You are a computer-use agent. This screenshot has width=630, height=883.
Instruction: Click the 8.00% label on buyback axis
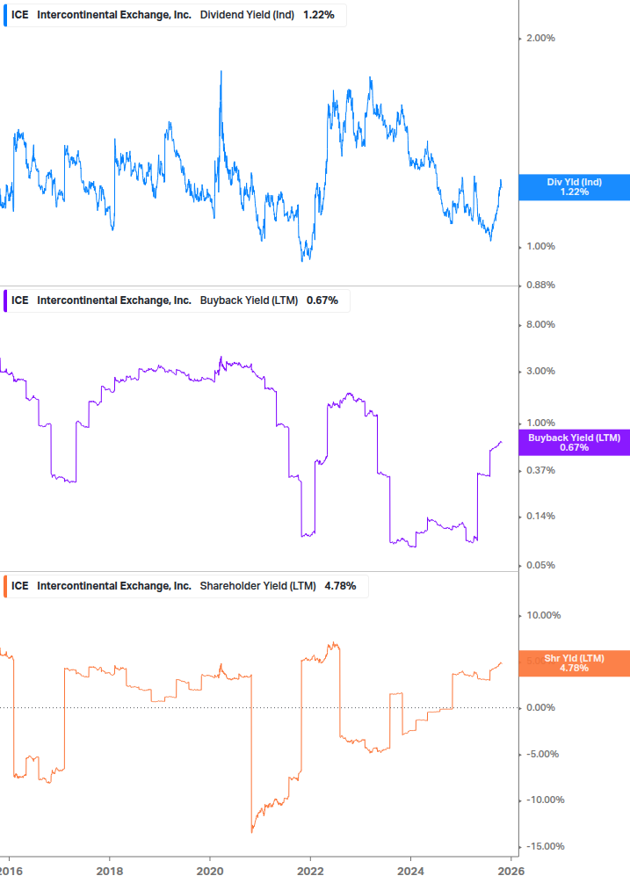(x=540, y=324)
